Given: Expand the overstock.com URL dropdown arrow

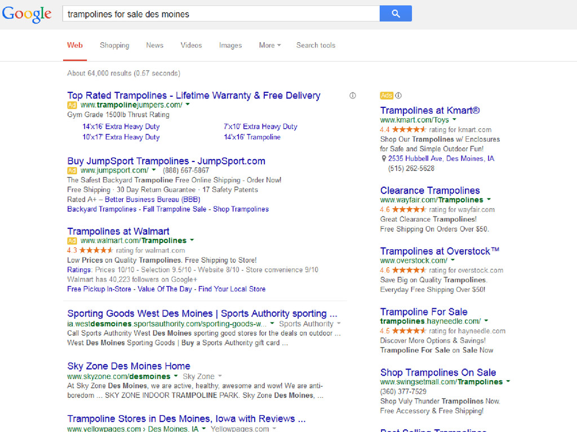Looking at the screenshot, I should pyautogui.click(x=452, y=260).
